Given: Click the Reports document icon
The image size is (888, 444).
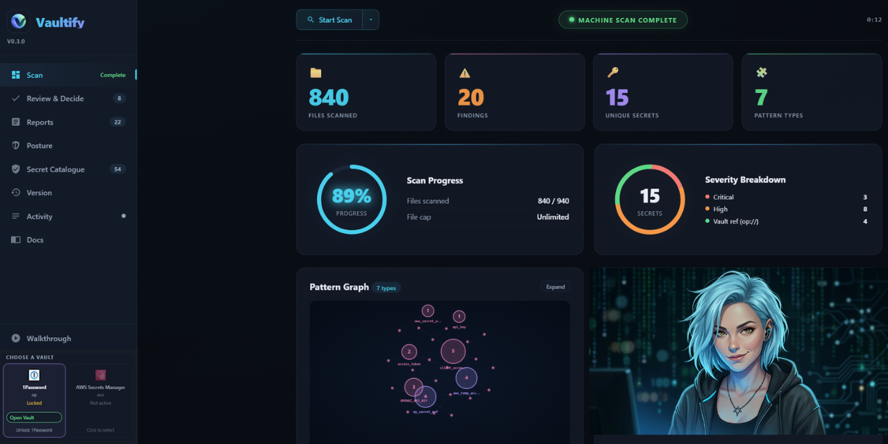Looking at the screenshot, I should click(15, 122).
